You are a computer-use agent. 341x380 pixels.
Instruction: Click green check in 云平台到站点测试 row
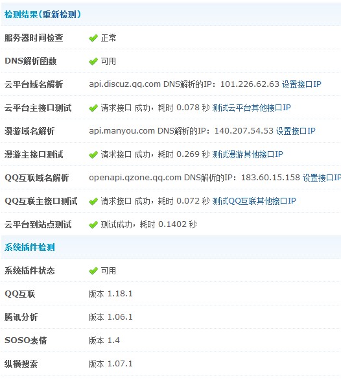[93, 224]
